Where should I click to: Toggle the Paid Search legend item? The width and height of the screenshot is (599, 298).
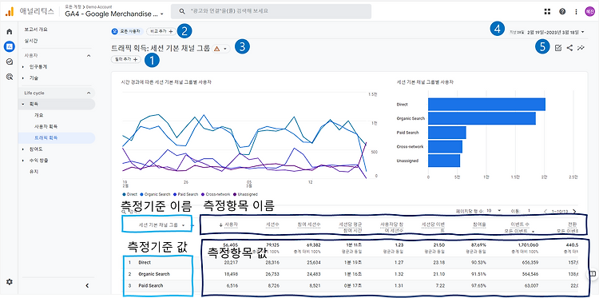coord(184,194)
